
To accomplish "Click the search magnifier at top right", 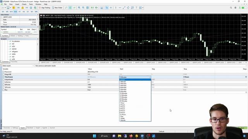I will (x=231, y=8).
